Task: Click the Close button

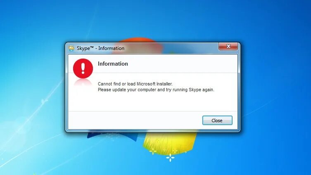Action: pyautogui.click(x=217, y=120)
